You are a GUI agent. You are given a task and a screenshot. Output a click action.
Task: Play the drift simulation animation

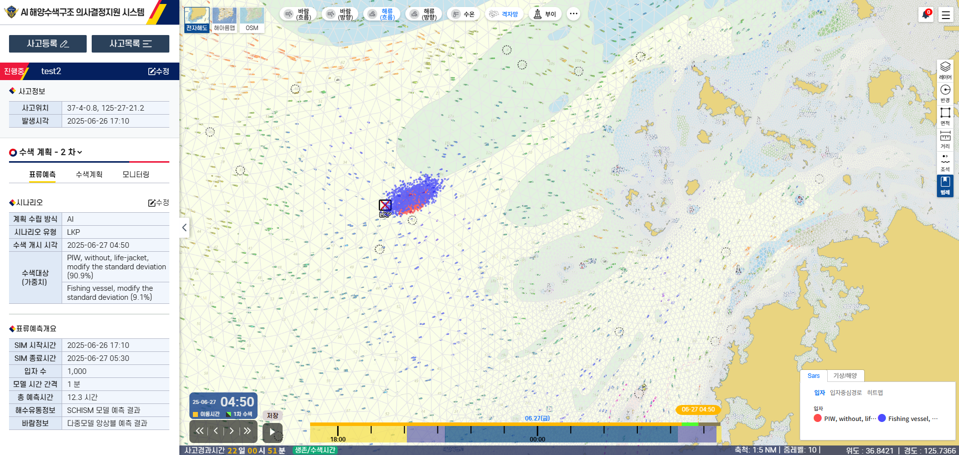pyautogui.click(x=273, y=432)
